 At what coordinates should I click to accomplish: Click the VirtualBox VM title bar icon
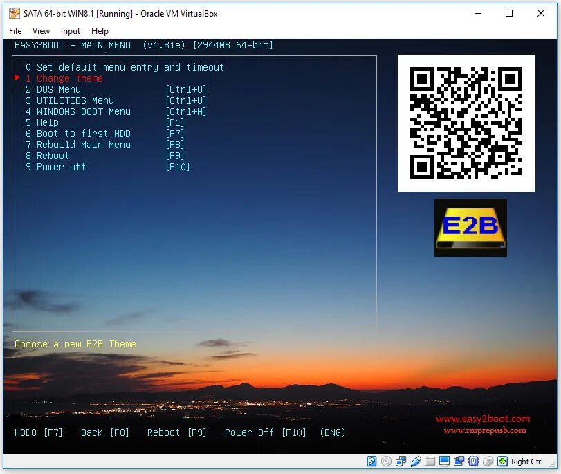[15, 14]
